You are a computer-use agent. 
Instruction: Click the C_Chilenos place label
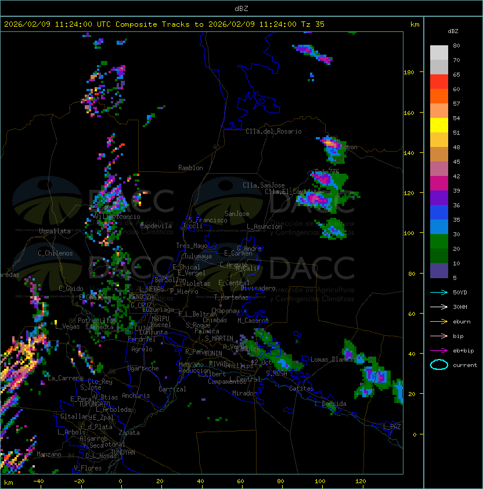click(x=55, y=253)
